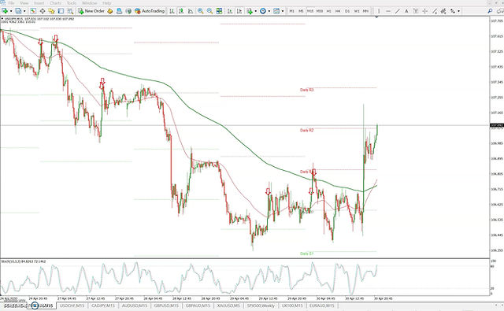Switch to the XAUUSD,M5 chart tab
The height and width of the screenshot is (311, 504).
coord(228,305)
